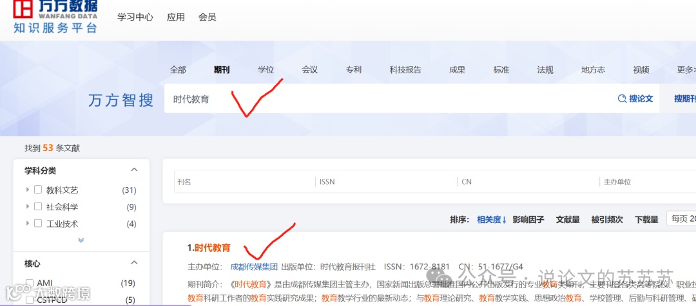Switch to the 科技报告 search tab
Screen dimensions: 696x306
coord(406,69)
